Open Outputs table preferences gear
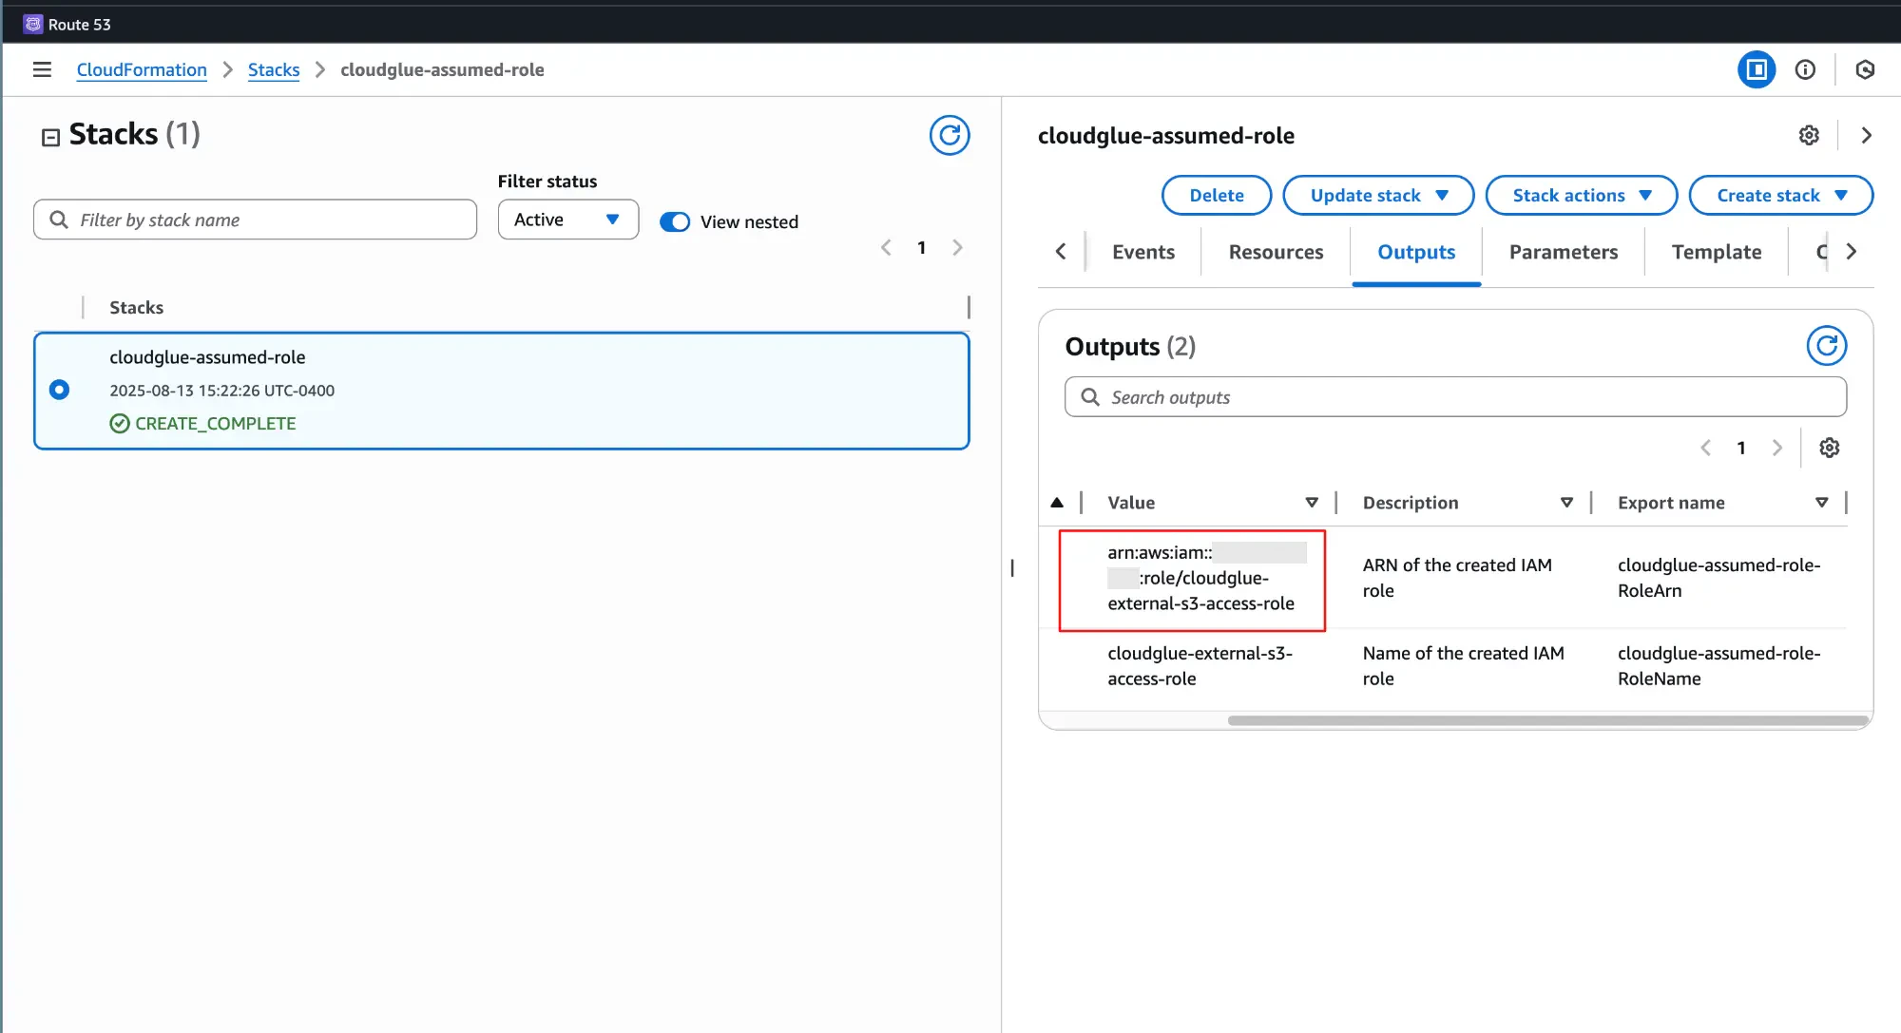This screenshot has height=1033, width=1901. (1830, 448)
